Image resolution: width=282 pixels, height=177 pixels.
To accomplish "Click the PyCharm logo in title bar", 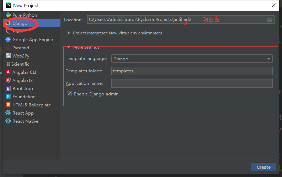I will click(9, 5).
